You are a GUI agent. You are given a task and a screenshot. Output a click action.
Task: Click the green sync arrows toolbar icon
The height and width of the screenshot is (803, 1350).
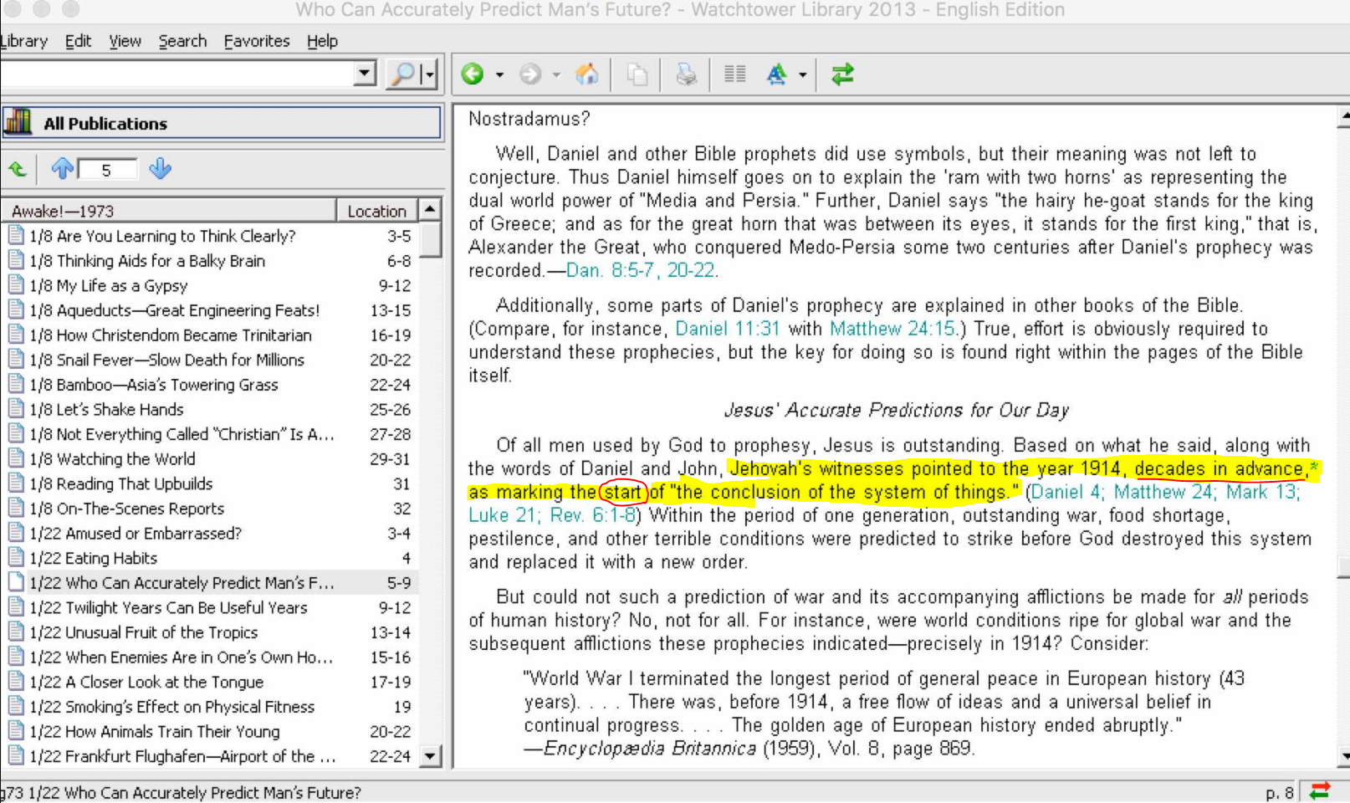coord(842,74)
